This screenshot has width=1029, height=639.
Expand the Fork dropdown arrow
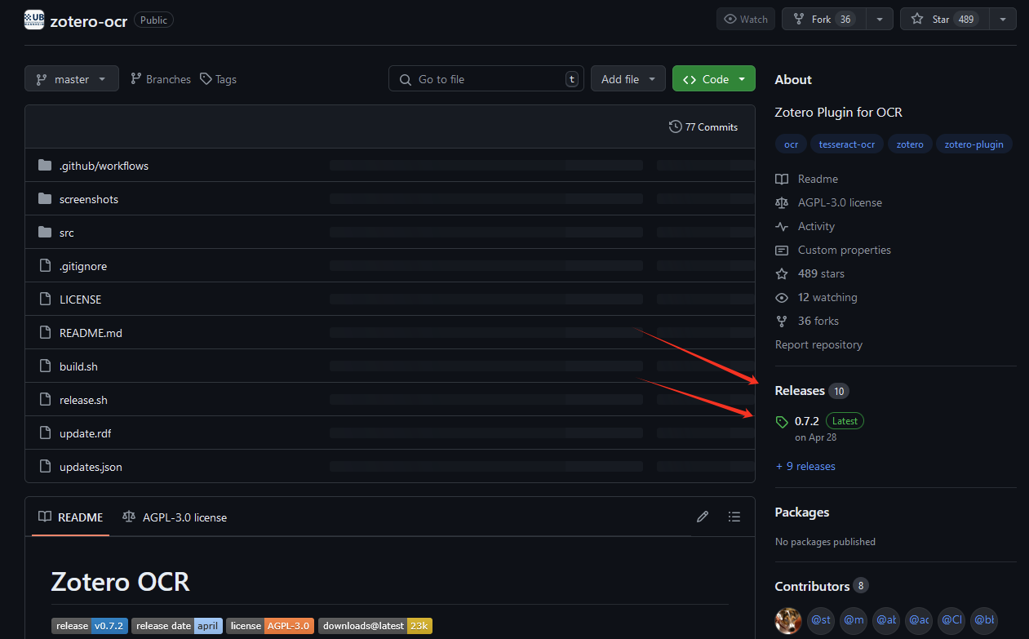coord(879,20)
